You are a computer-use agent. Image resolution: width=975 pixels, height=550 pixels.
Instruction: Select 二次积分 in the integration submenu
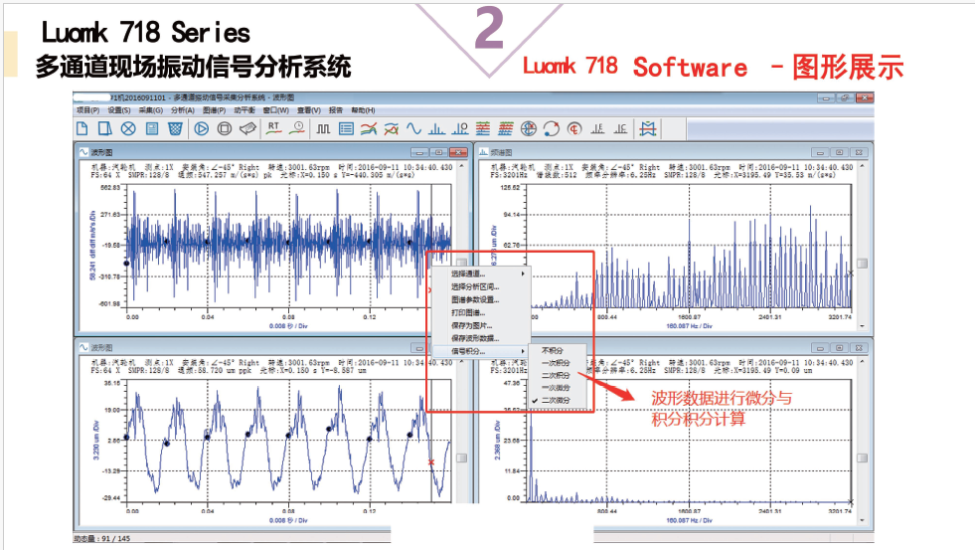pos(558,375)
